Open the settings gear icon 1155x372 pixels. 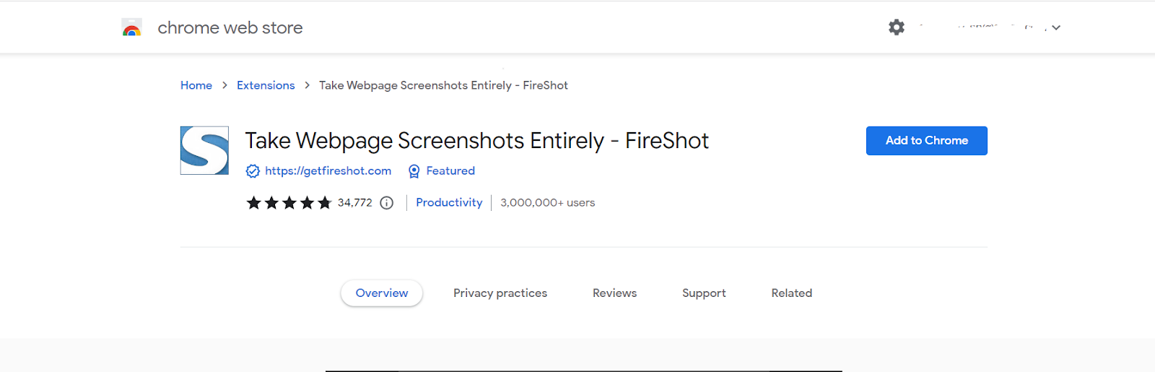(897, 27)
